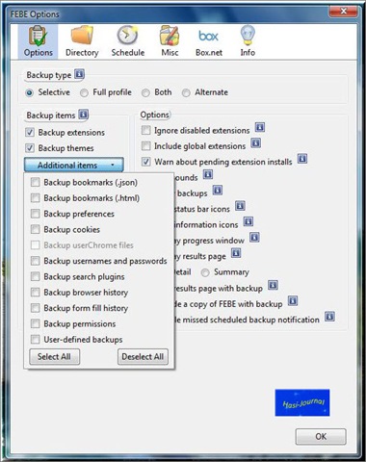Open the Box.net settings icon
The height and width of the screenshot is (462, 366).
[208, 36]
